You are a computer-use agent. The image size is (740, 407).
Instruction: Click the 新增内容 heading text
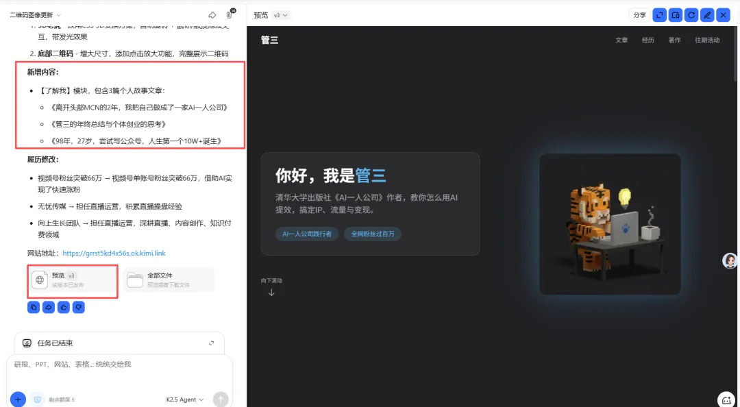[x=43, y=72]
